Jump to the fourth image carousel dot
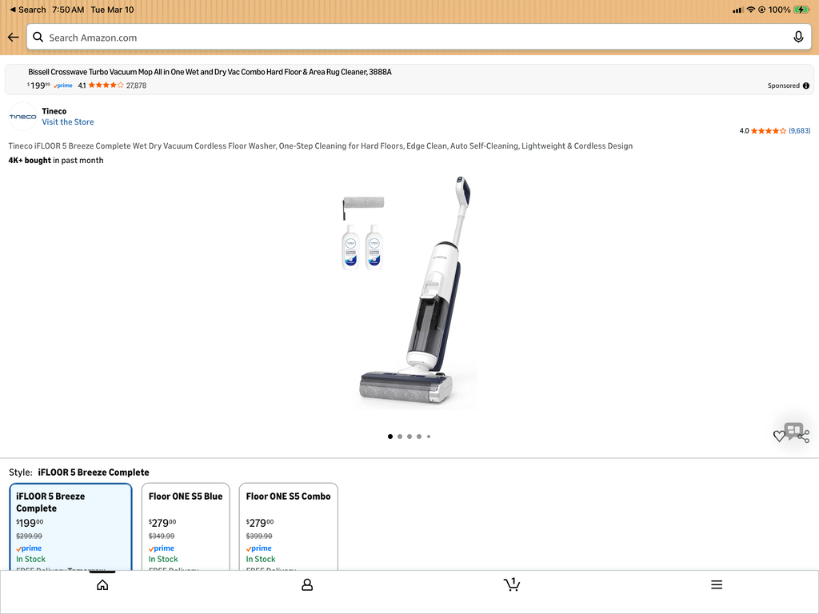Image resolution: width=819 pixels, height=614 pixels. coord(419,437)
